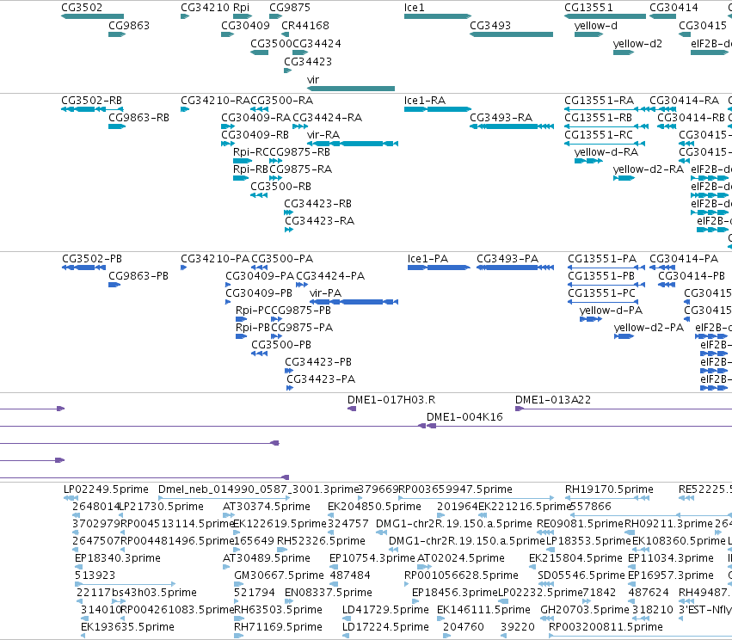
Task: Select the CG3493-RA transcript label
Action: 501,118
